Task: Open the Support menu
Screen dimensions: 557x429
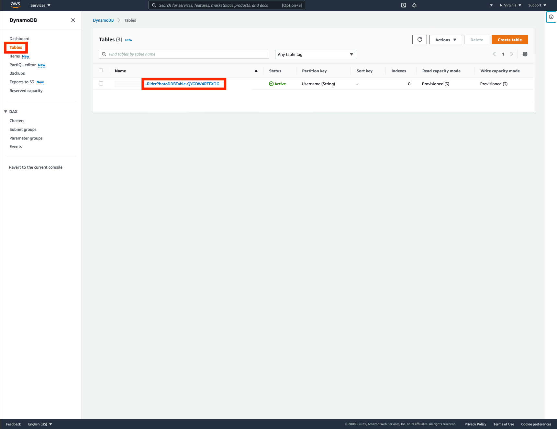Action: (537, 5)
